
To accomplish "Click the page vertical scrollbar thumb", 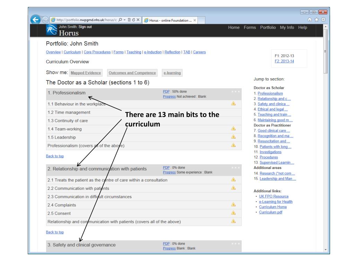I will coord(326,51).
